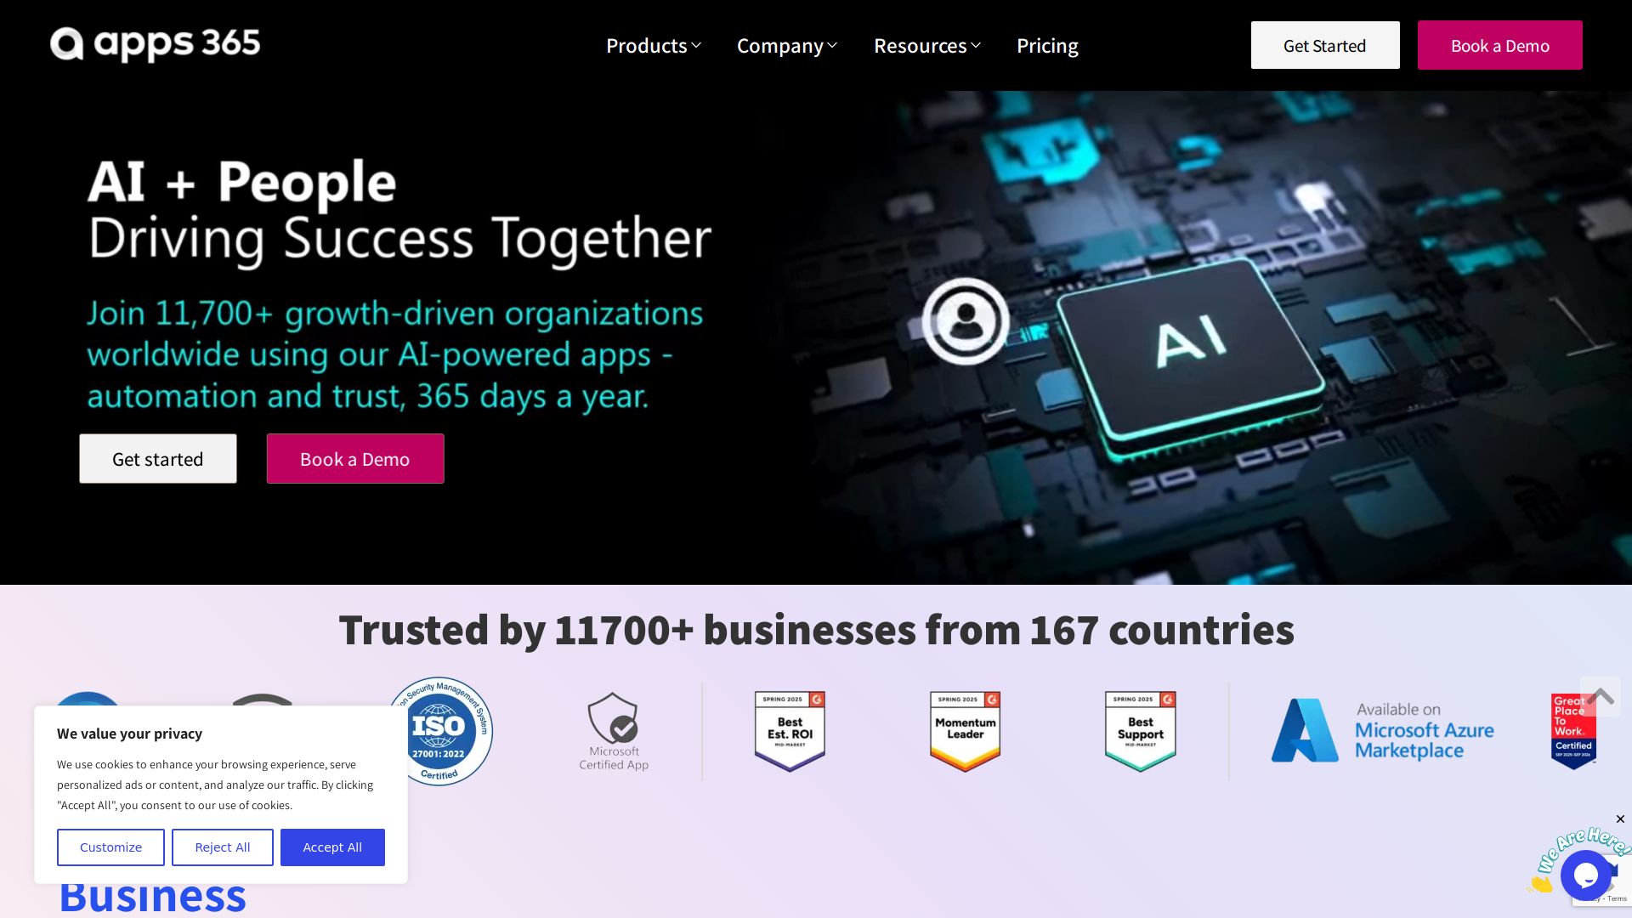Open the chat bubble widget
This screenshot has height=918, width=1632.
tap(1585, 875)
